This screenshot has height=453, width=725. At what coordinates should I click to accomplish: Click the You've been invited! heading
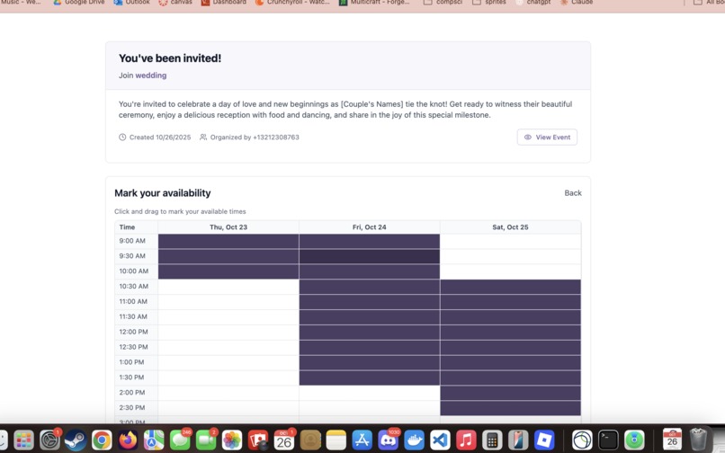(170, 58)
